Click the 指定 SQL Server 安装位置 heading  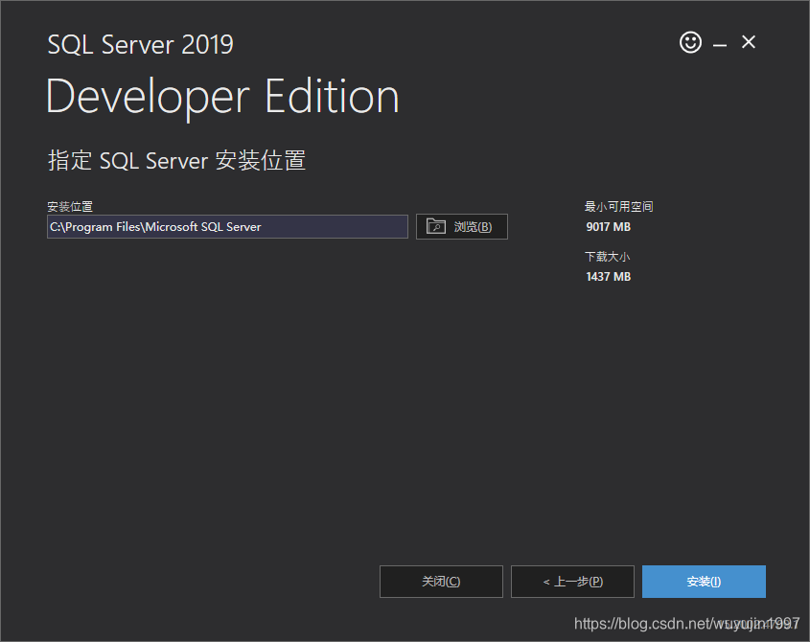(x=176, y=160)
